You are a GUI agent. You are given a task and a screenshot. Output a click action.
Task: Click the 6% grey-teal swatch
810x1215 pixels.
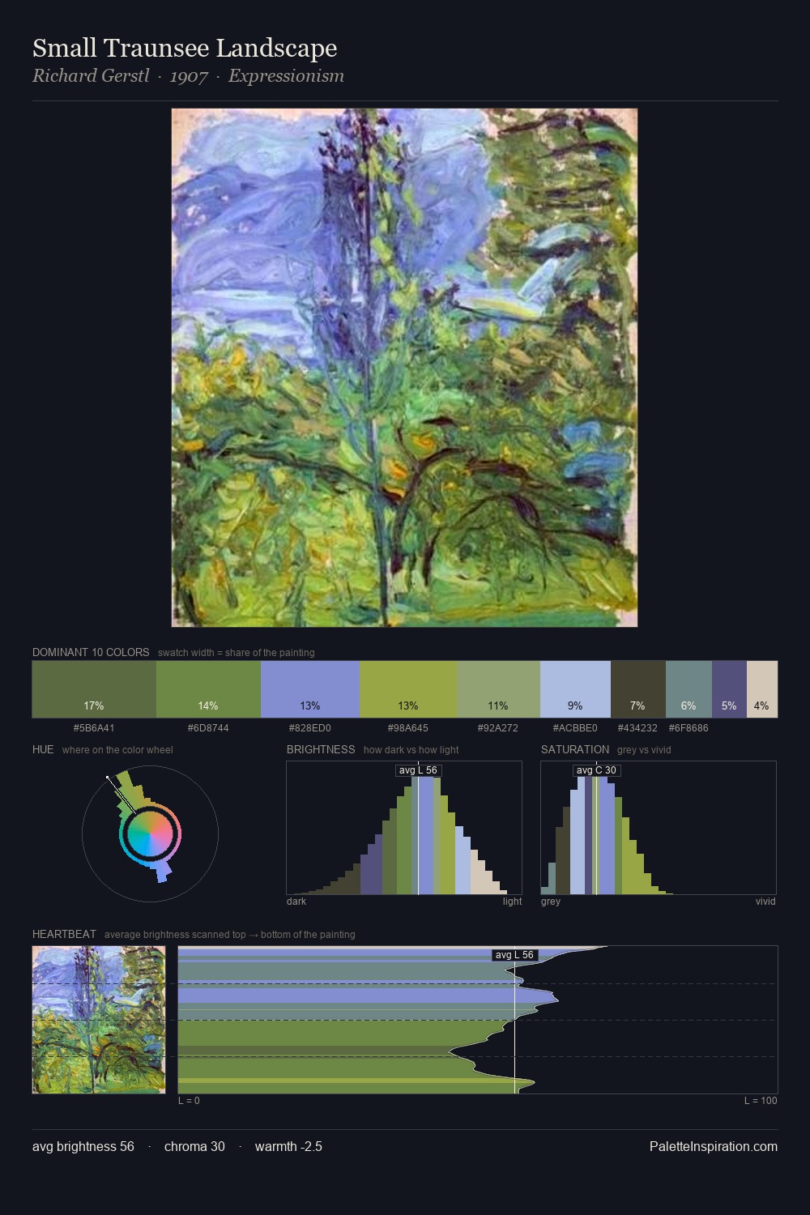click(x=688, y=689)
